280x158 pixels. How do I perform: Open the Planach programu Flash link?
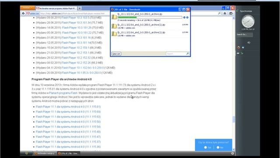[63, 93]
